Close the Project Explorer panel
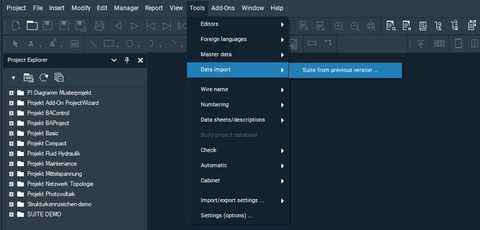This screenshot has width=480, height=230. click(140, 61)
